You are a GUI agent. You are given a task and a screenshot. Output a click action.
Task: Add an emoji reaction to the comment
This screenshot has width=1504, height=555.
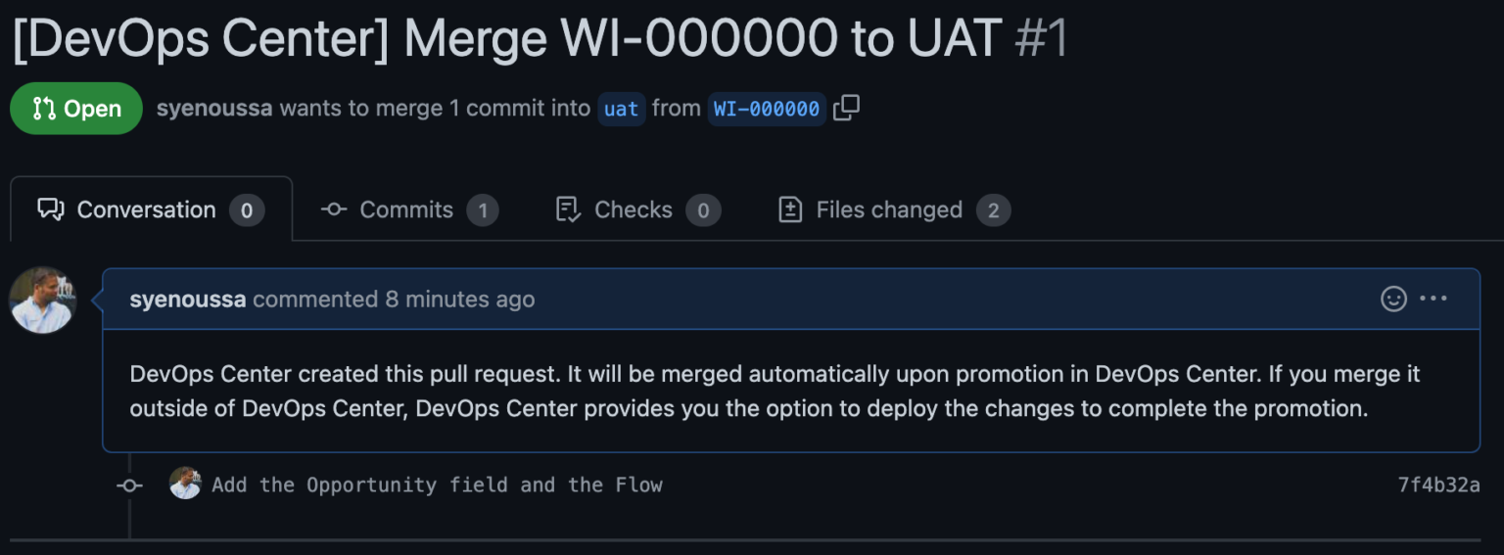[1393, 299]
